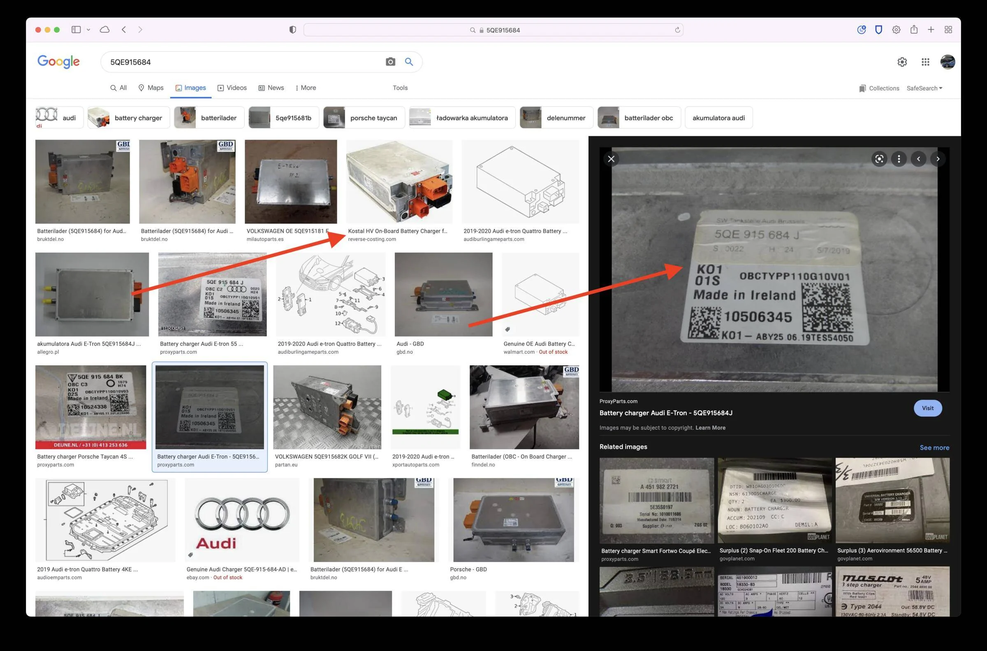Search by image with camera icon
This screenshot has height=651, width=987.
tap(390, 62)
